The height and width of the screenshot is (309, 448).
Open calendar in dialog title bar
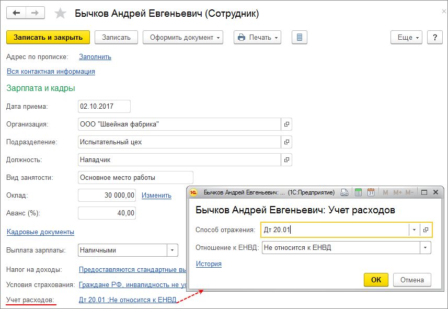pyautogui.click(x=371, y=192)
